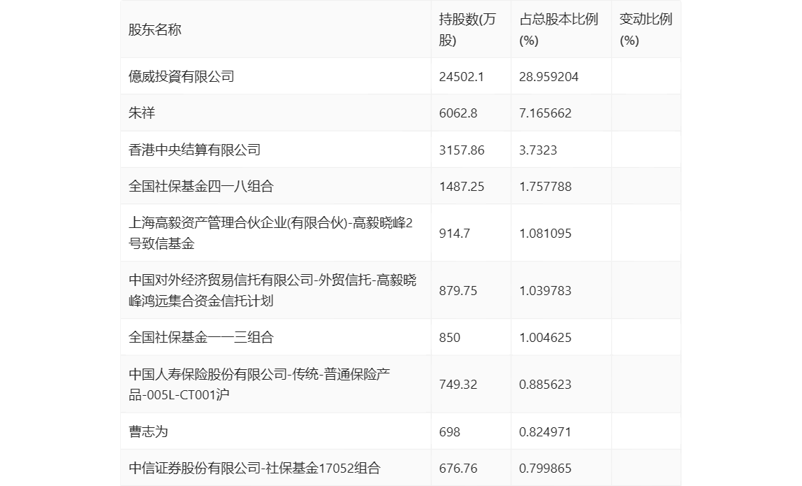Click the 股东名称 column header
The image size is (802, 486).
(155, 29)
